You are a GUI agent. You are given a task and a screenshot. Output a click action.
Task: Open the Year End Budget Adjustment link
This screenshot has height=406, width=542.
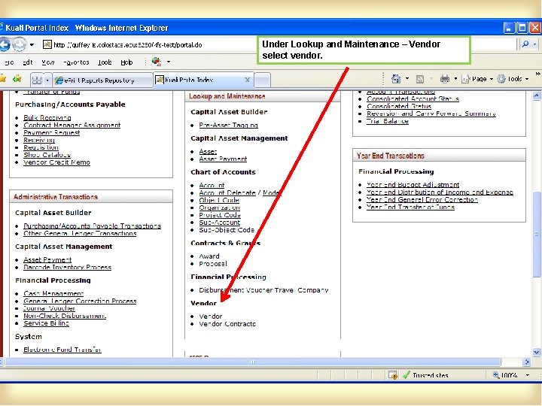coord(413,185)
